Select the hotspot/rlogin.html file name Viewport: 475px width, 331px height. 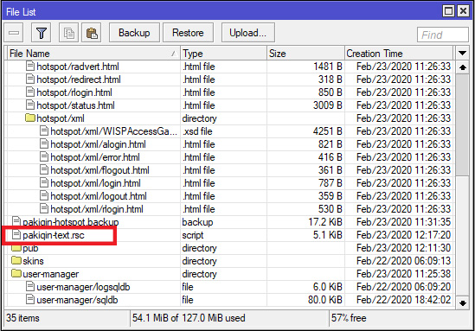(x=74, y=92)
